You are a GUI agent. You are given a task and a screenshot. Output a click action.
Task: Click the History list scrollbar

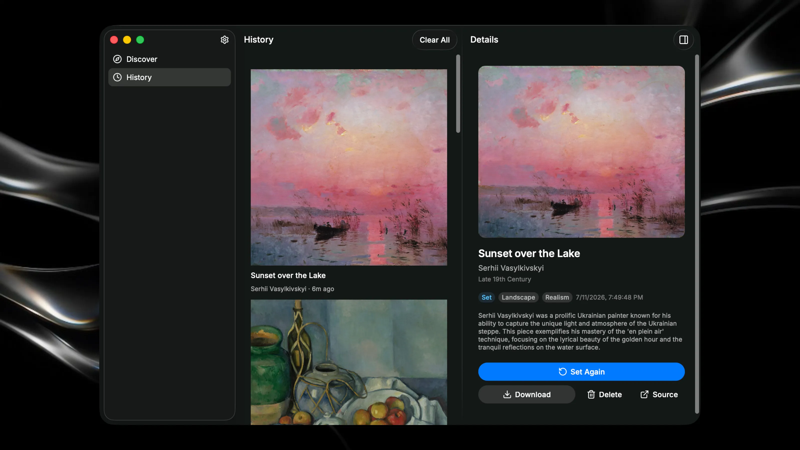pos(458,94)
